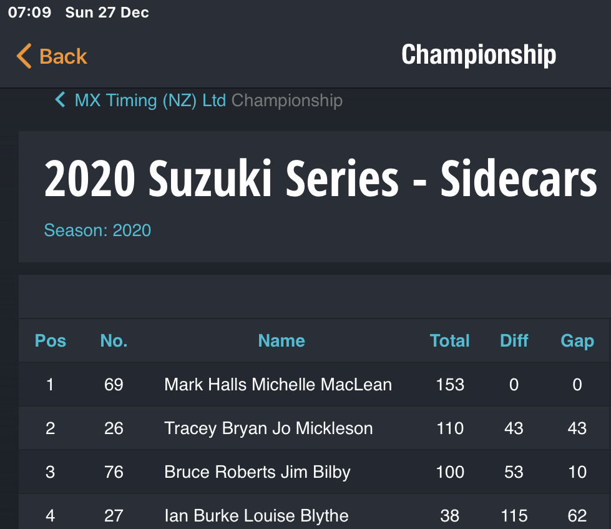Click the blue breadcrumb chevron arrow

pos(60,100)
